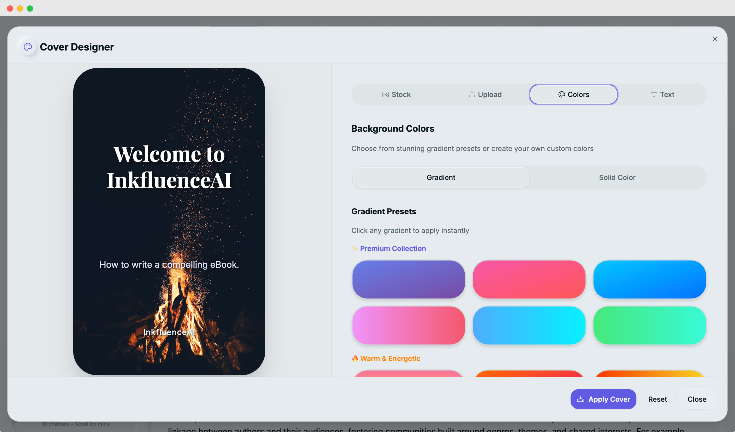Dismiss the dialog with the X icon
Viewport: 735px width, 432px height.
pos(715,39)
